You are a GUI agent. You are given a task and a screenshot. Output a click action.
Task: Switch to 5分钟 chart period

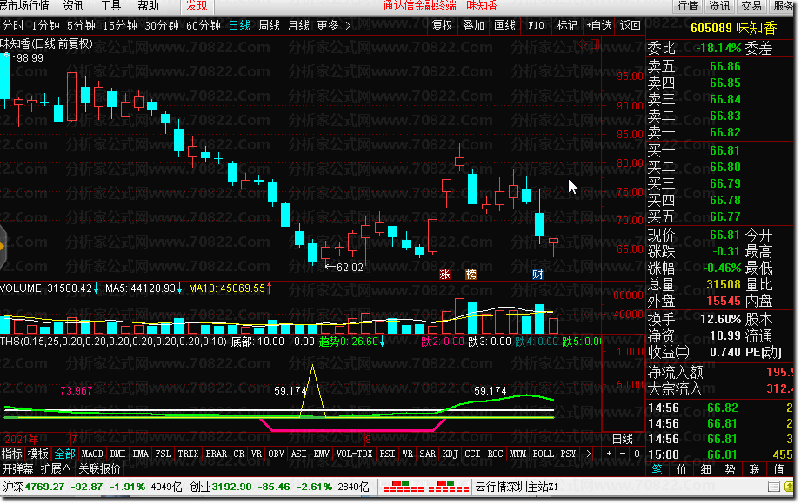(81, 25)
